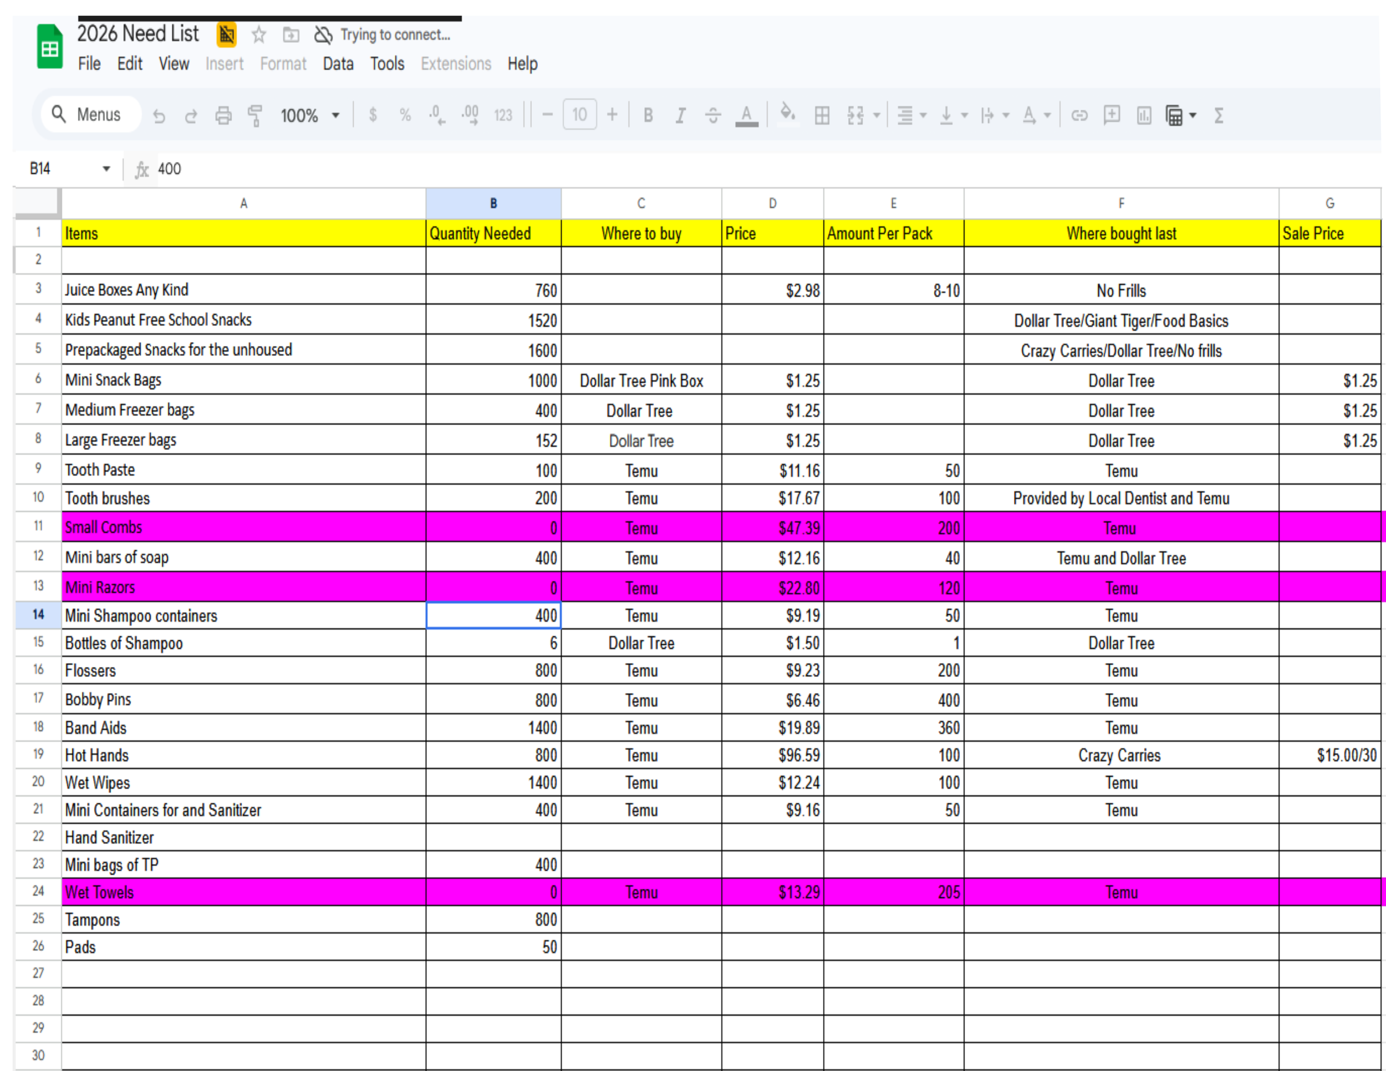This screenshot has width=1386, height=1071.
Task: Click the undo arrow icon
Action: pyautogui.click(x=159, y=115)
